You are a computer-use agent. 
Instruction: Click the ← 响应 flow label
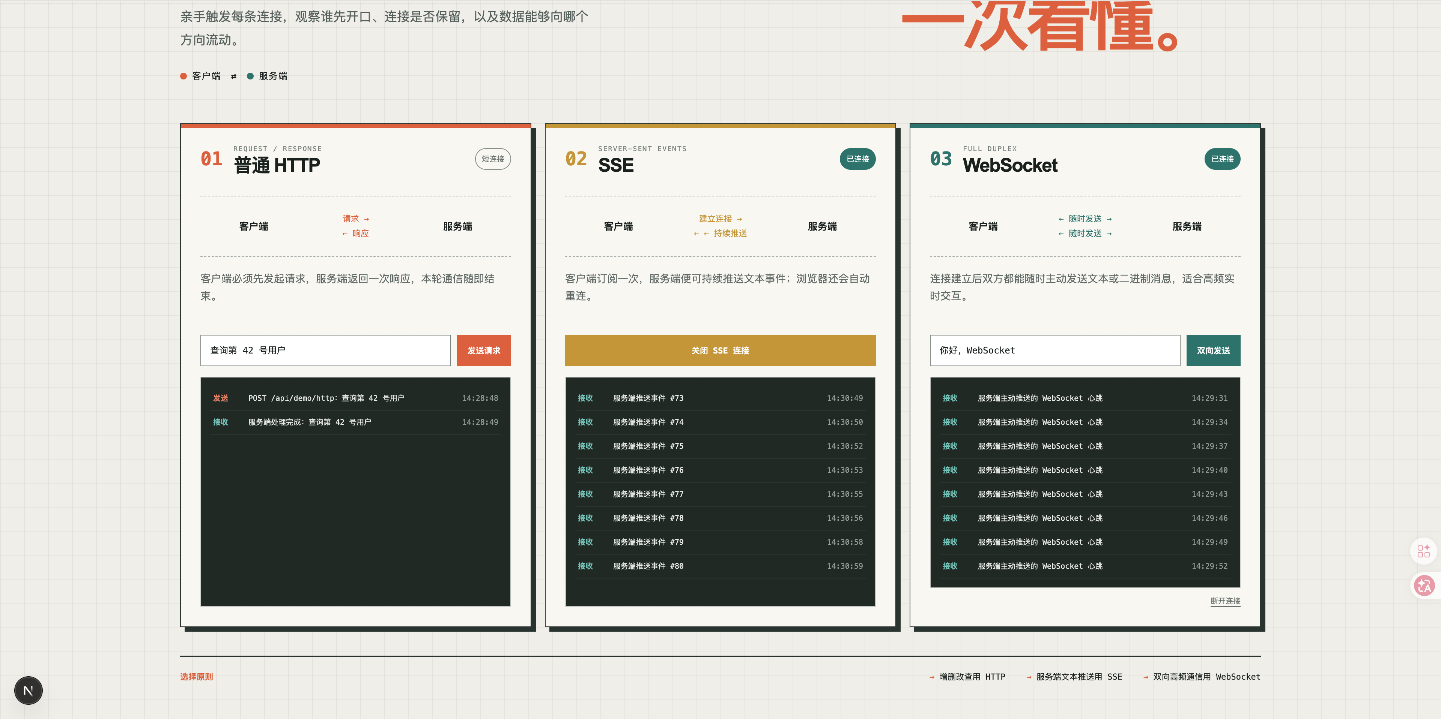click(x=356, y=234)
